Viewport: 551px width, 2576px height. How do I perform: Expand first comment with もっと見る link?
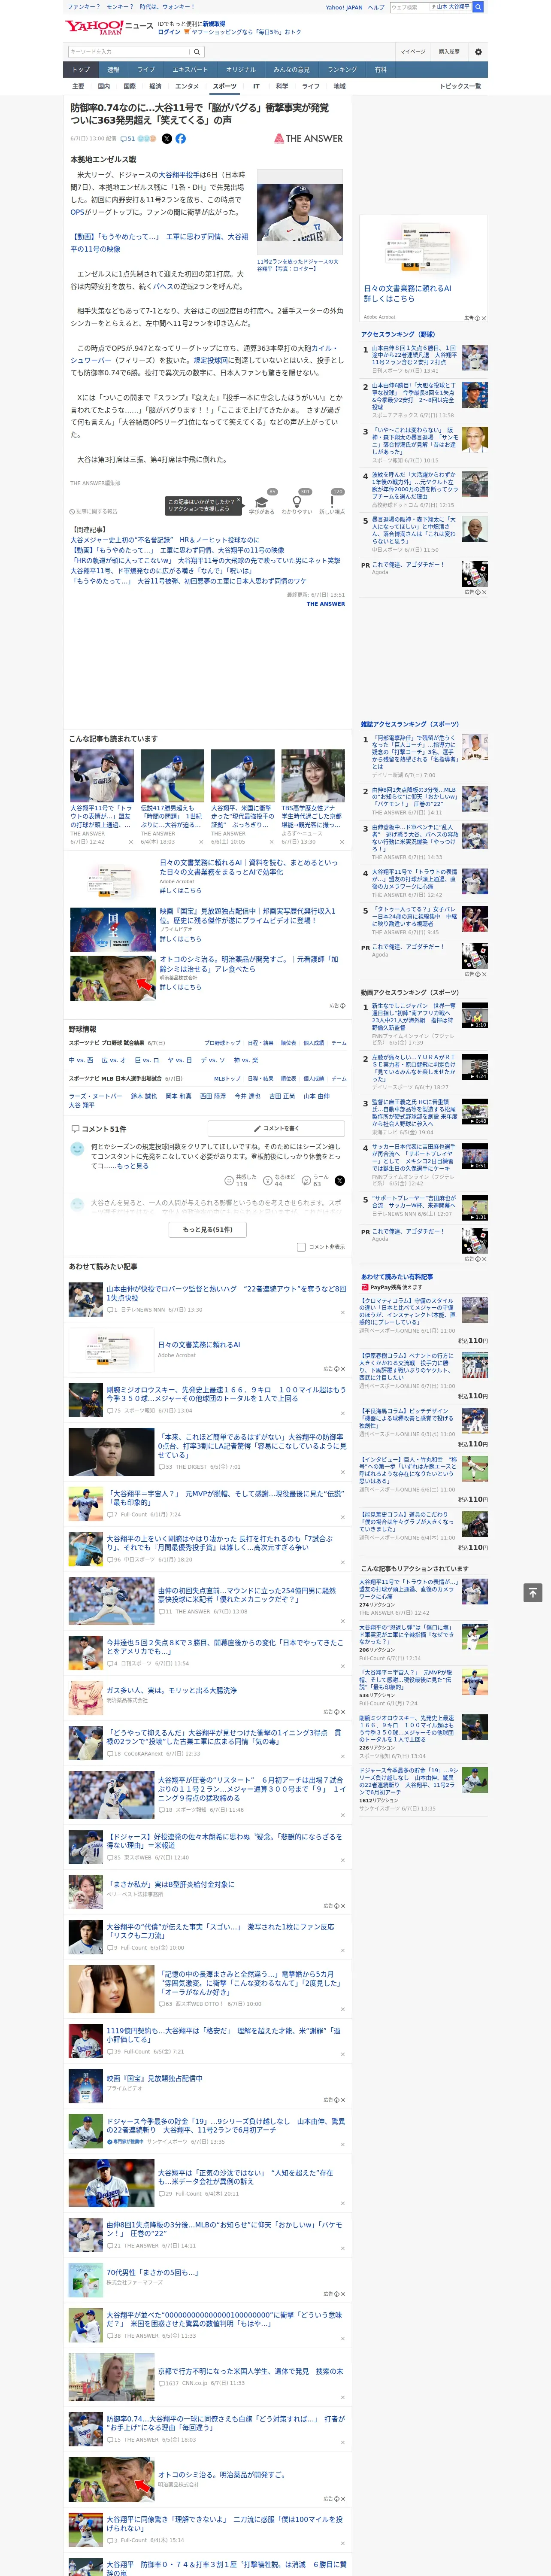(x=134, y=1166)
